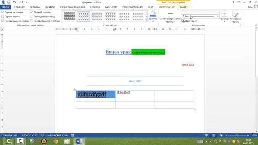258x145 pixels.
Task: Toggle Первый столбец checkbox
Action: tap(31, 12)
